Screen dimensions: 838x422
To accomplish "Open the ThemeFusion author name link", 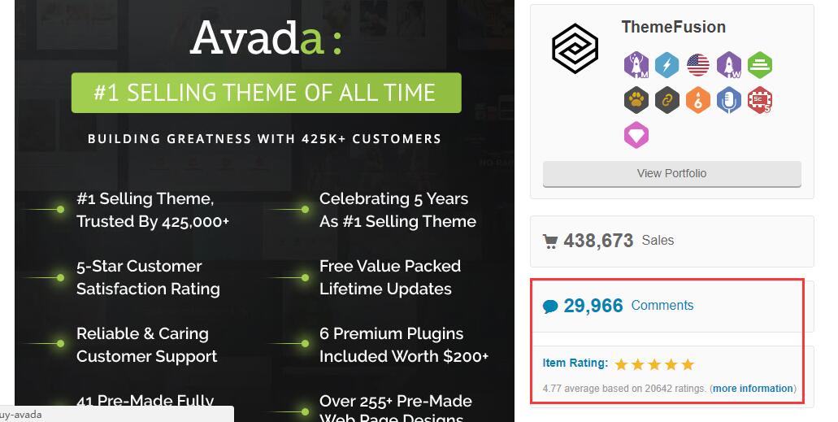I will pos(673,27).
